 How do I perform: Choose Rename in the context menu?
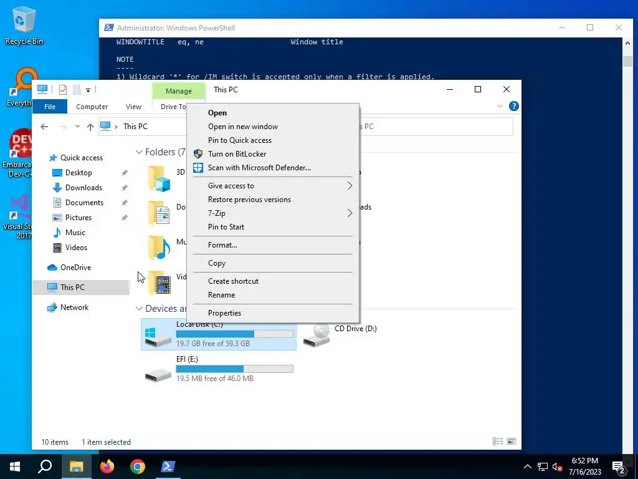click(273, 295)
